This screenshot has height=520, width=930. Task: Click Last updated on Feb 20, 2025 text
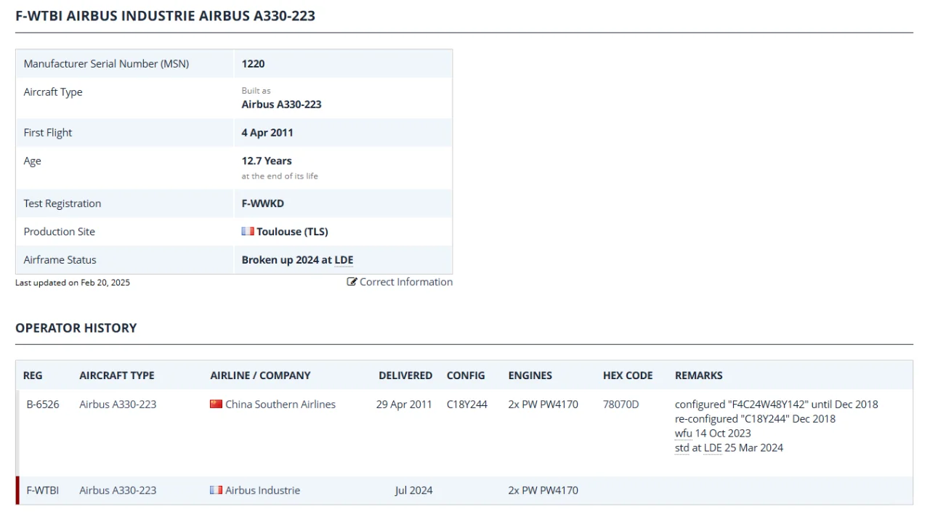73,283
